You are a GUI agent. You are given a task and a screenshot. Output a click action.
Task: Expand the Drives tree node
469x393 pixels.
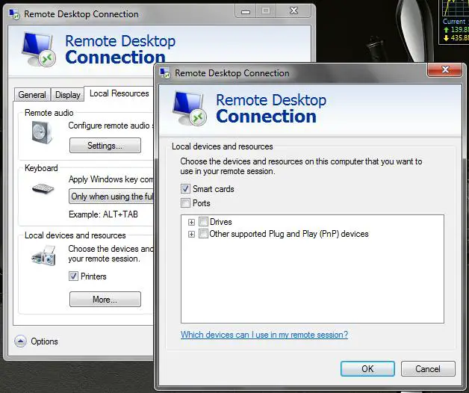click(x=191, y=222)
